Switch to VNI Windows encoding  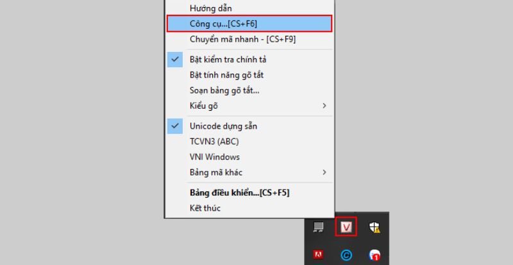[x=249, y=157]
